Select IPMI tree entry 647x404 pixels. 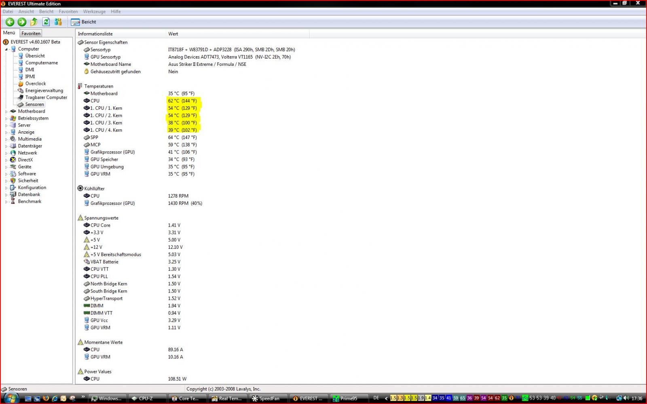coord(30,76)
